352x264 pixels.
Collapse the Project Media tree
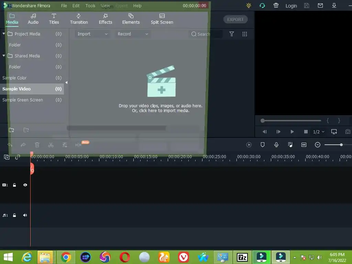(x=3, y=33)
